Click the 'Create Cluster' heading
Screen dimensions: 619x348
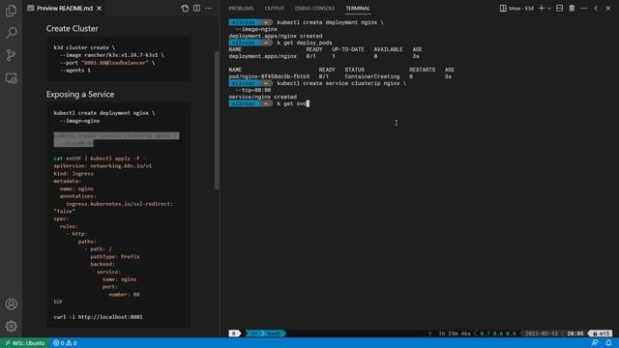coord(72,28)
